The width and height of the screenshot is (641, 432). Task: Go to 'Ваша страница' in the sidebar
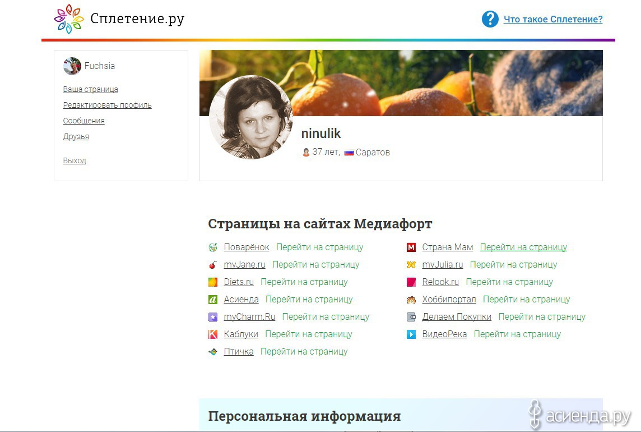(x=90, y=89)
